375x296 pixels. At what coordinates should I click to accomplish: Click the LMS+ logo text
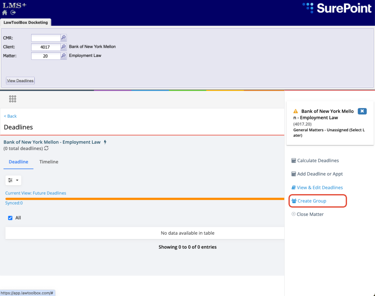click(x=14, y=5)
